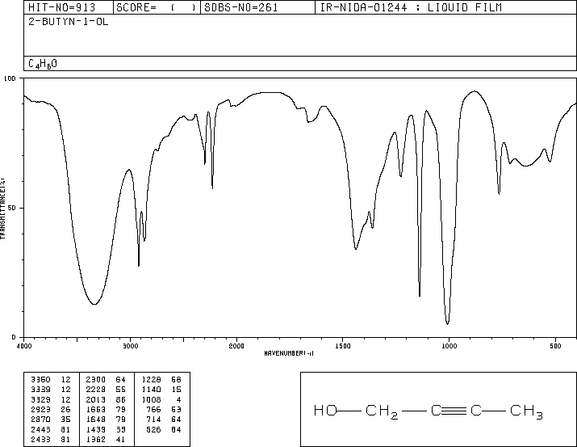Screen dimensions: 577x447
Task: Click the 'WAVENUMBER' x-axis title
Action: [289, 353]
